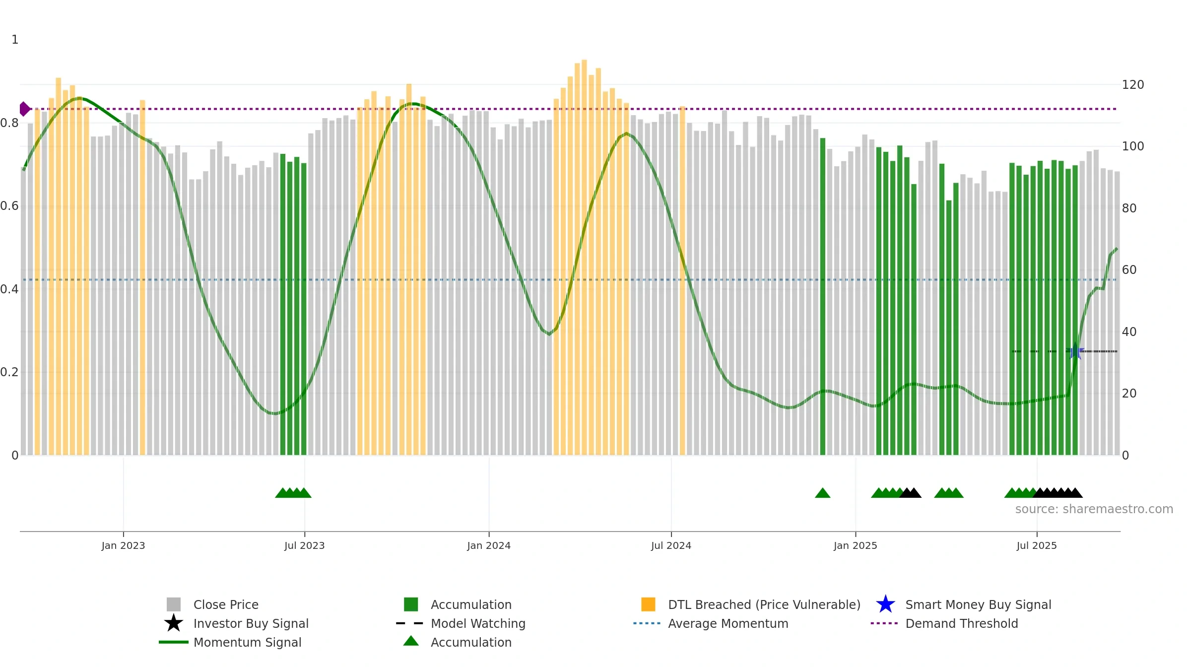1191x670 pixels.
Task: Click the gray Close Price legend square
Action: coord(174,604)
